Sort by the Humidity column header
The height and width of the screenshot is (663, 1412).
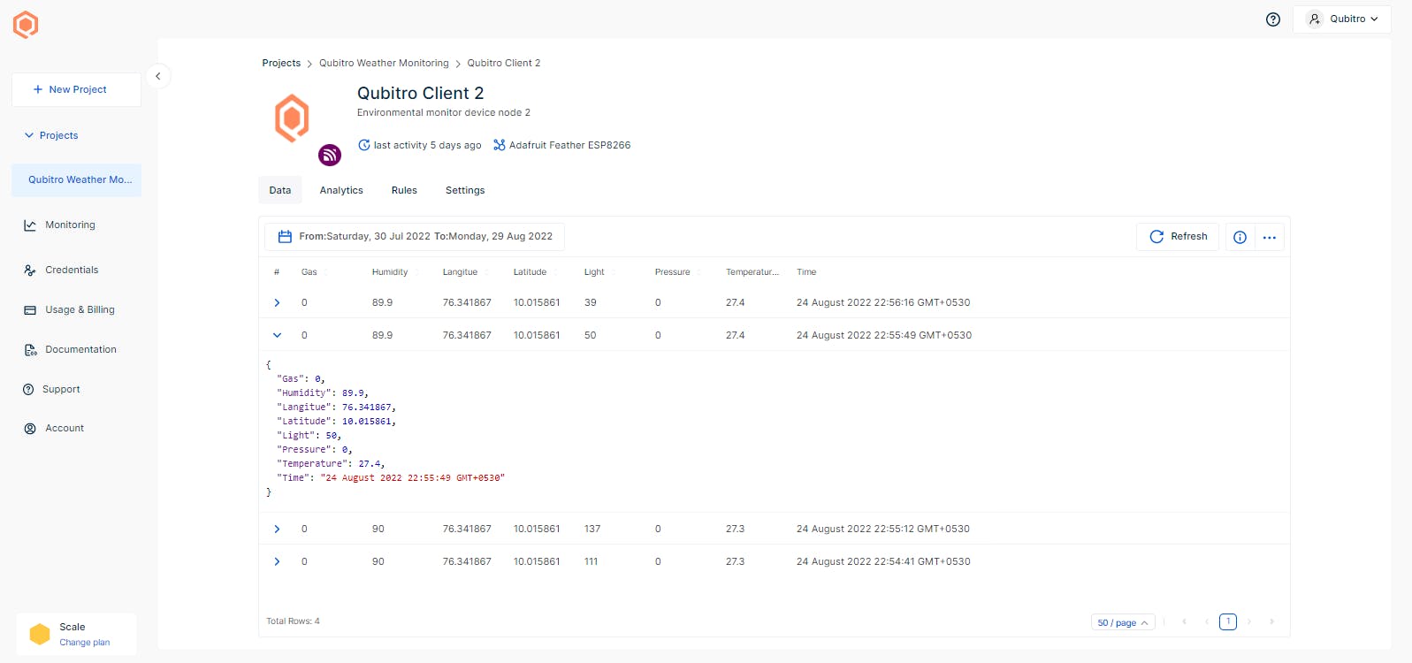click(390, 272)
